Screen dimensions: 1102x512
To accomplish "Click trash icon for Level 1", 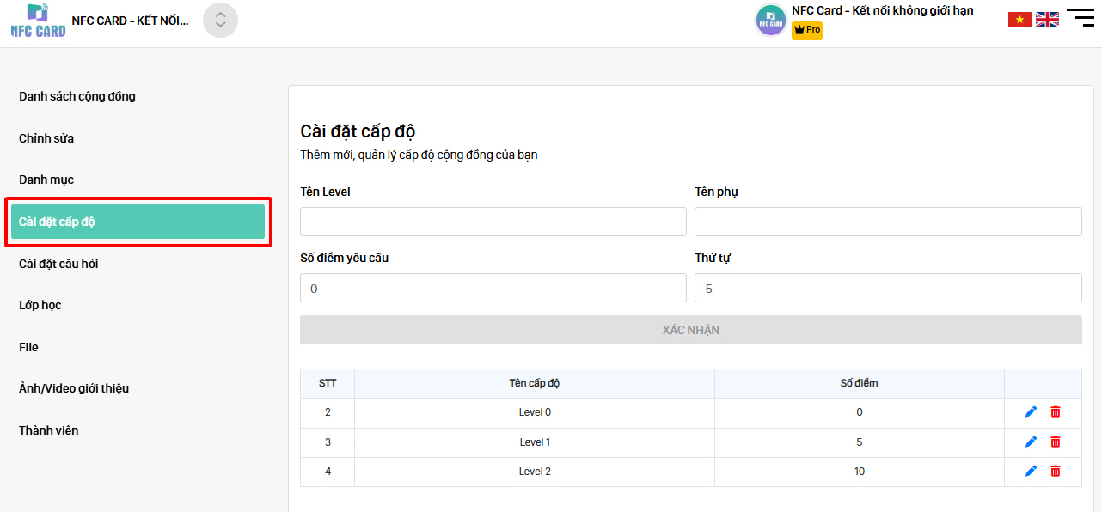I will pyautogui.click(x=1056, y=442).
